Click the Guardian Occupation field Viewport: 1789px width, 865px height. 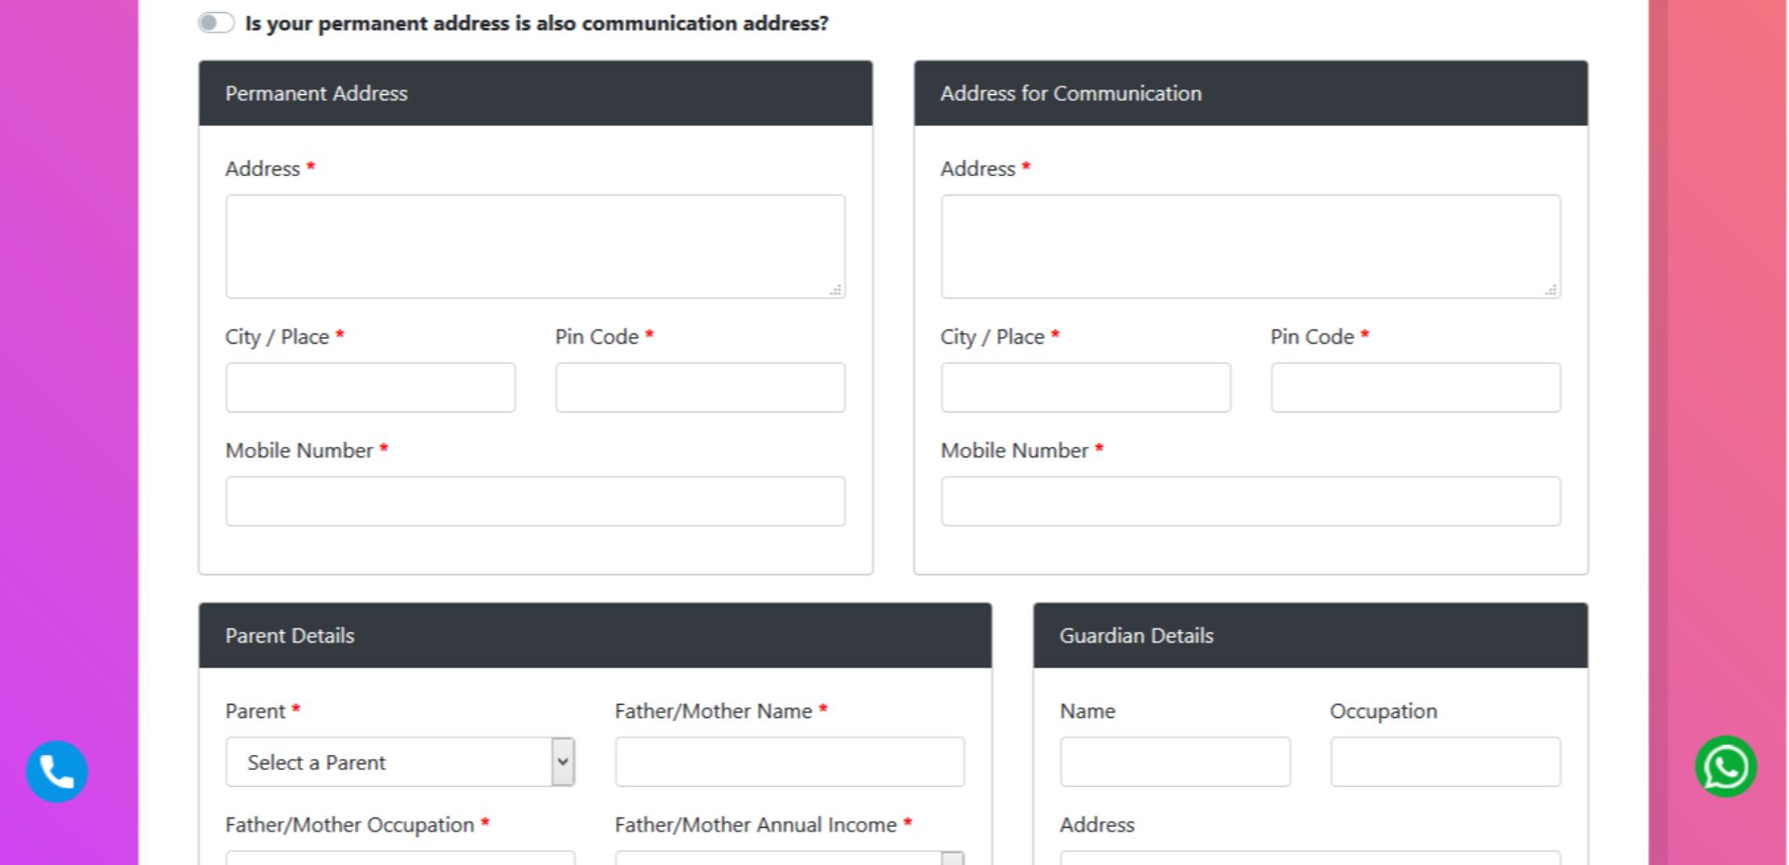(1445, 762)
